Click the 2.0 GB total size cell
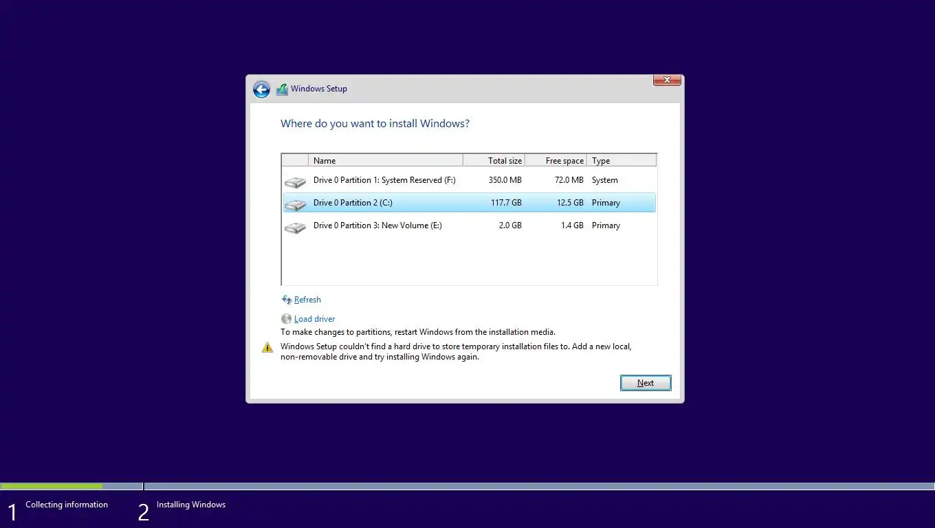Viewport: 935px width, 528px height. (510, 225)
